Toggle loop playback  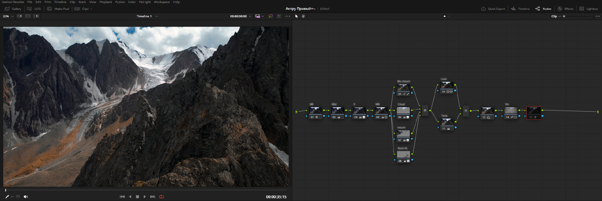click(162, 196)
